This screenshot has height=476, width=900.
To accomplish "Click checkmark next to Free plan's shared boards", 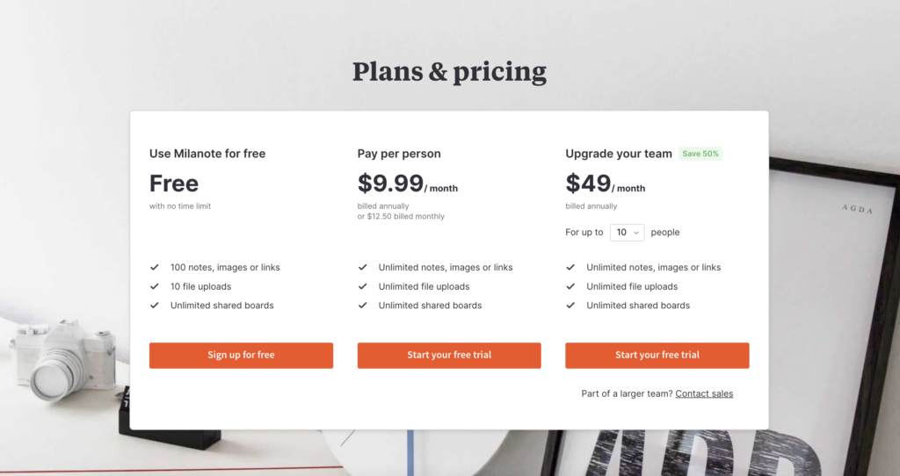I will pyautogui.click(x=154, y=306).
